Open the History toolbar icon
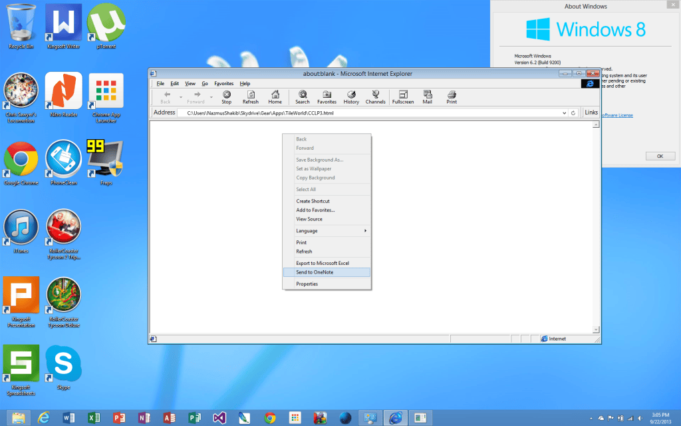This screenshot has width=681, height=426. coord(351,97)
